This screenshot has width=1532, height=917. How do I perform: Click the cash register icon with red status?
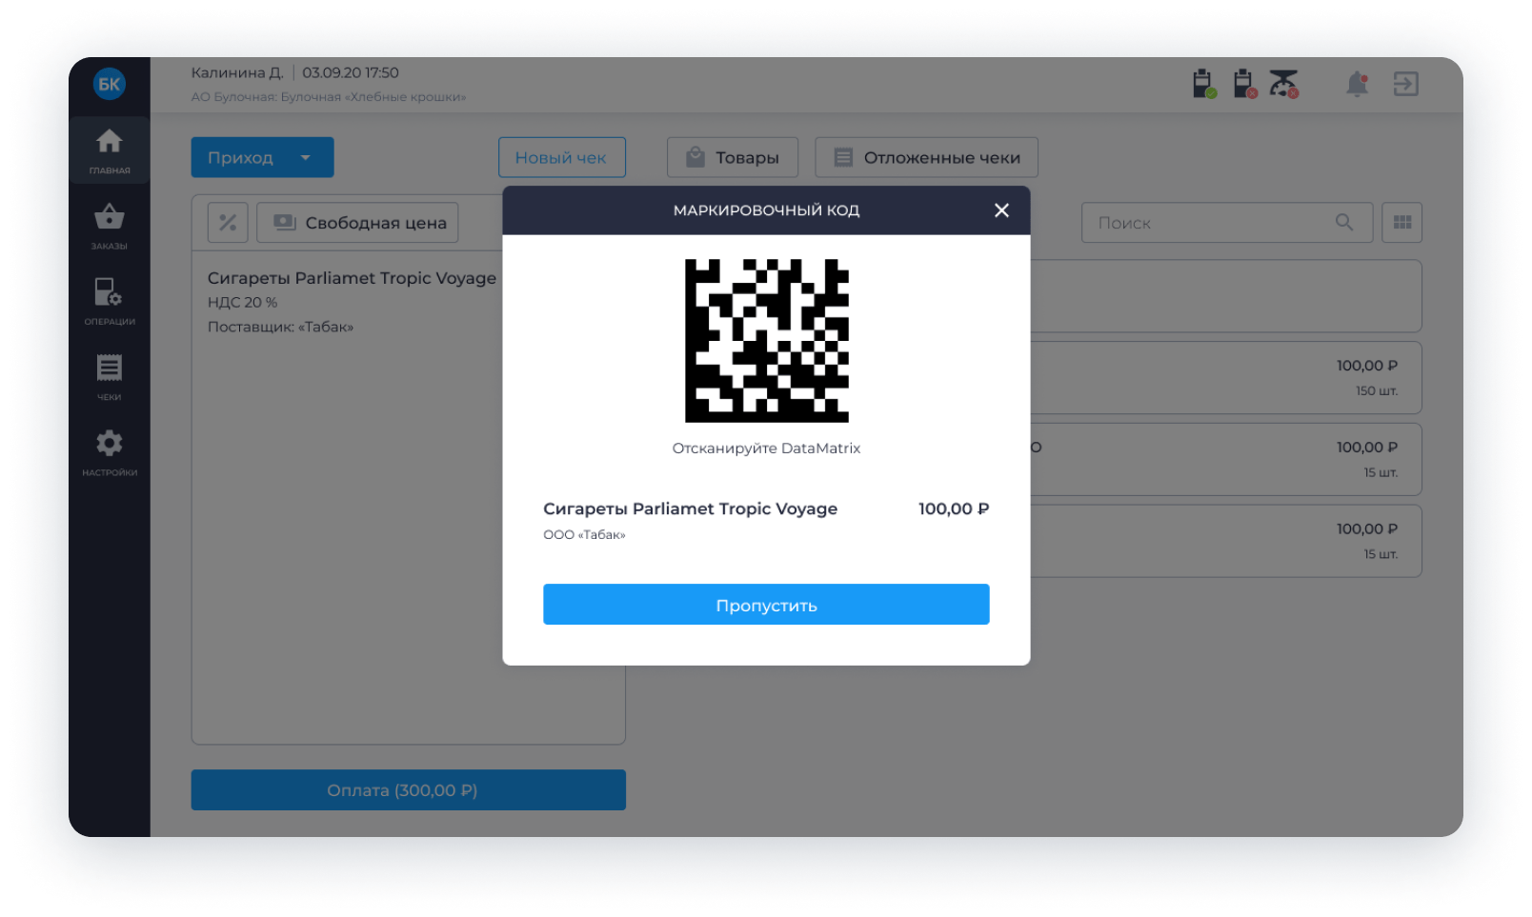pos(1244,84)
